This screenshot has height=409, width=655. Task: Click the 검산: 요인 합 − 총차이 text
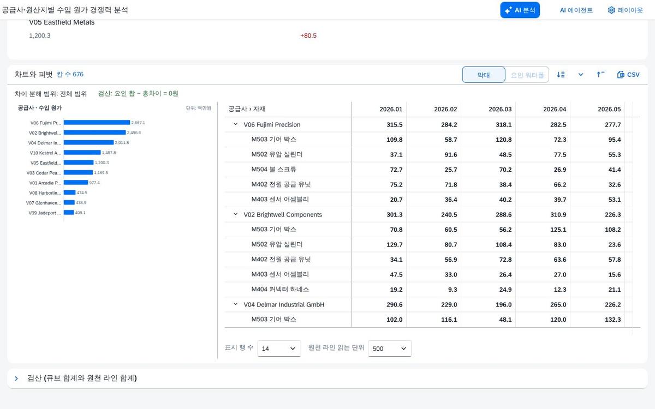click(x=138, y=93)
